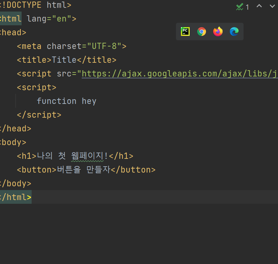The width and height of the screenshot is (278, 264).
Task: Click the opening <head> tag
Action: [13, 32]
